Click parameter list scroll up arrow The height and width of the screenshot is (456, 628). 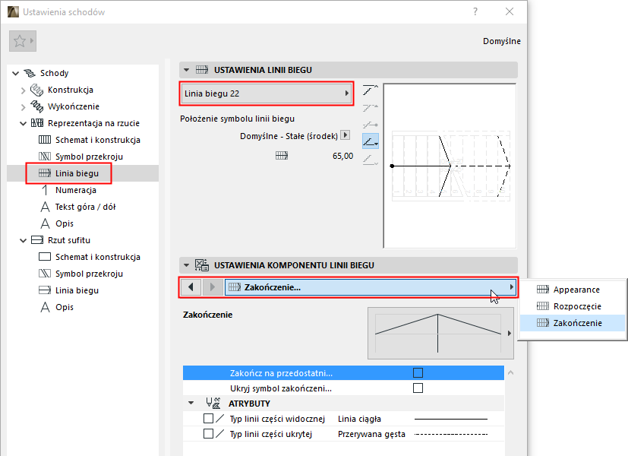pos(510,373)
